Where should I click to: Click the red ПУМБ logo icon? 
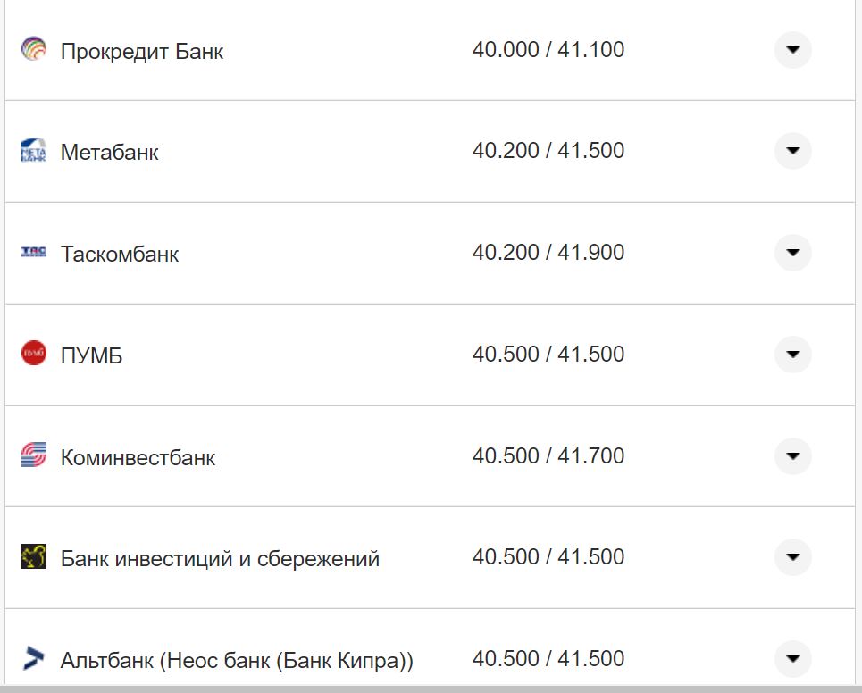click(33, 354)
